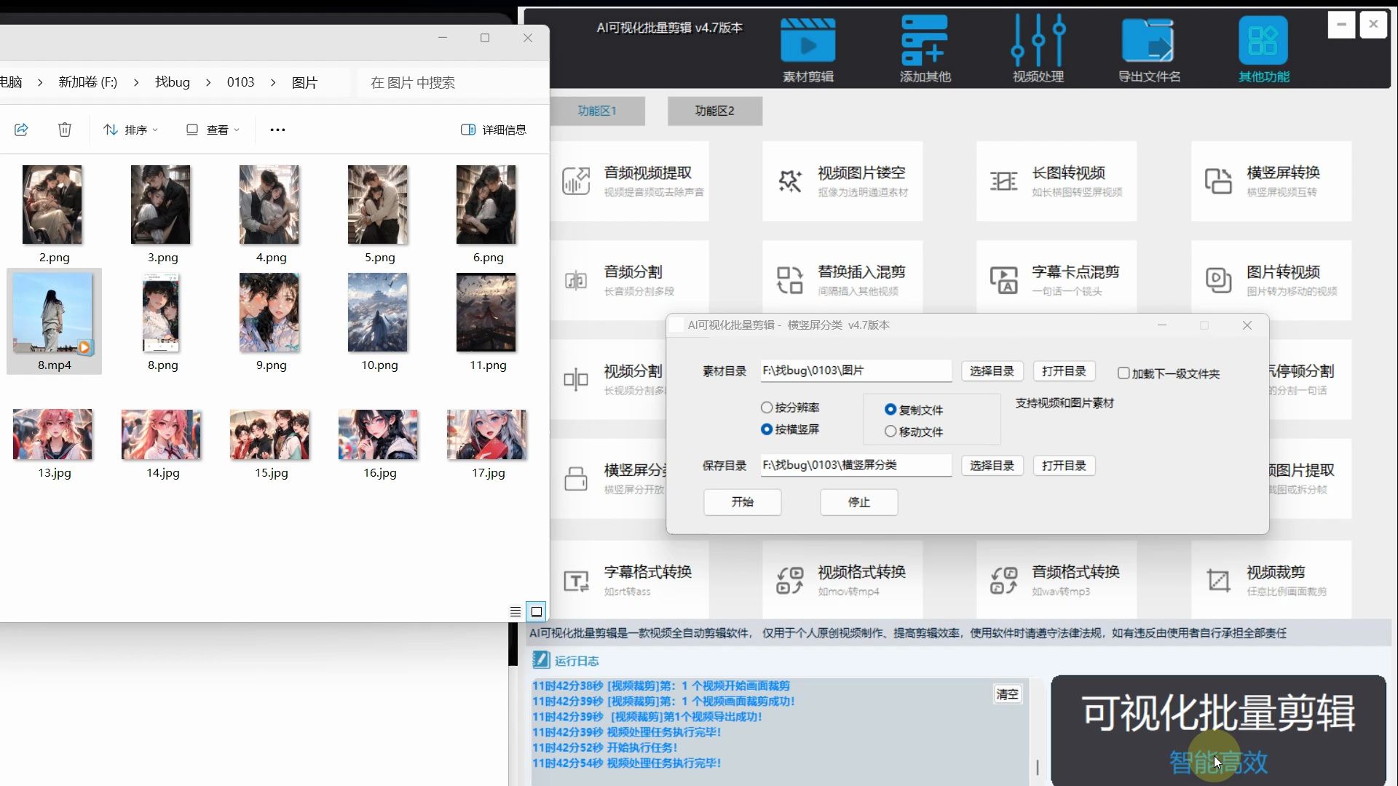This screenshot has height=786, width=1398.
Task: Click the 导出文件名 export icon
Action: [1148, 41]
